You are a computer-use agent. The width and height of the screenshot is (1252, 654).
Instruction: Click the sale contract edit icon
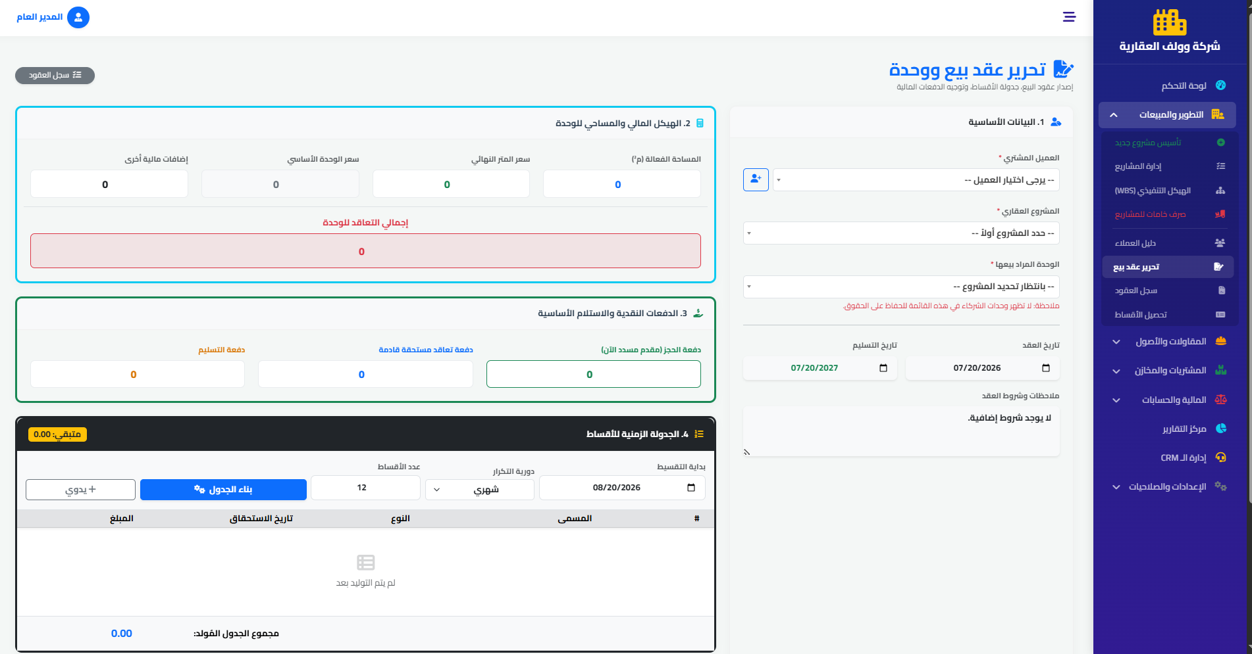1218,267
